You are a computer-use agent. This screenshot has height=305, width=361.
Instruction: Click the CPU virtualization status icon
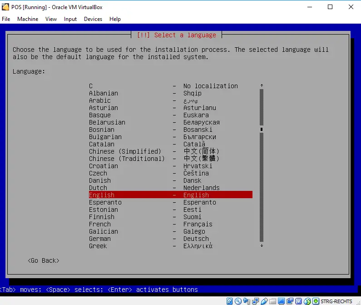click(x=299, y=301)
